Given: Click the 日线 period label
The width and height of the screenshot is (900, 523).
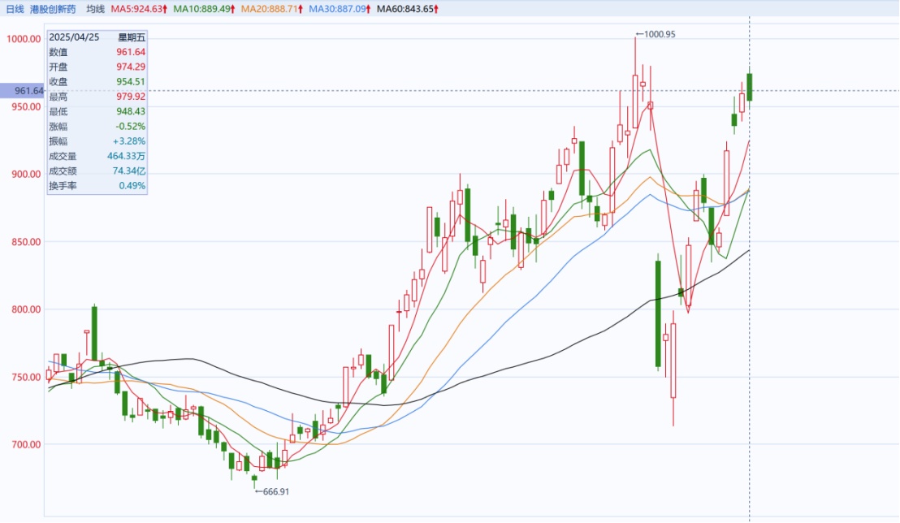Looking at the screenshot, I should point(15,9).
